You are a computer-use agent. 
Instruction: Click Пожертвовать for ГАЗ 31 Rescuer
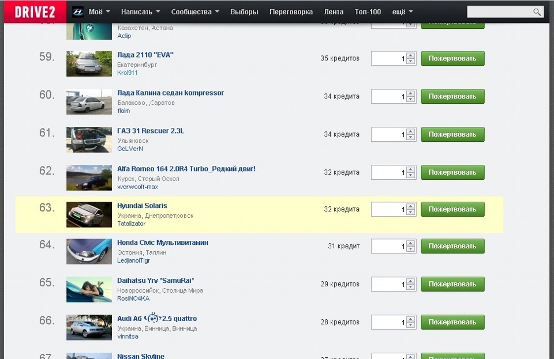click(x=452, y=135)
